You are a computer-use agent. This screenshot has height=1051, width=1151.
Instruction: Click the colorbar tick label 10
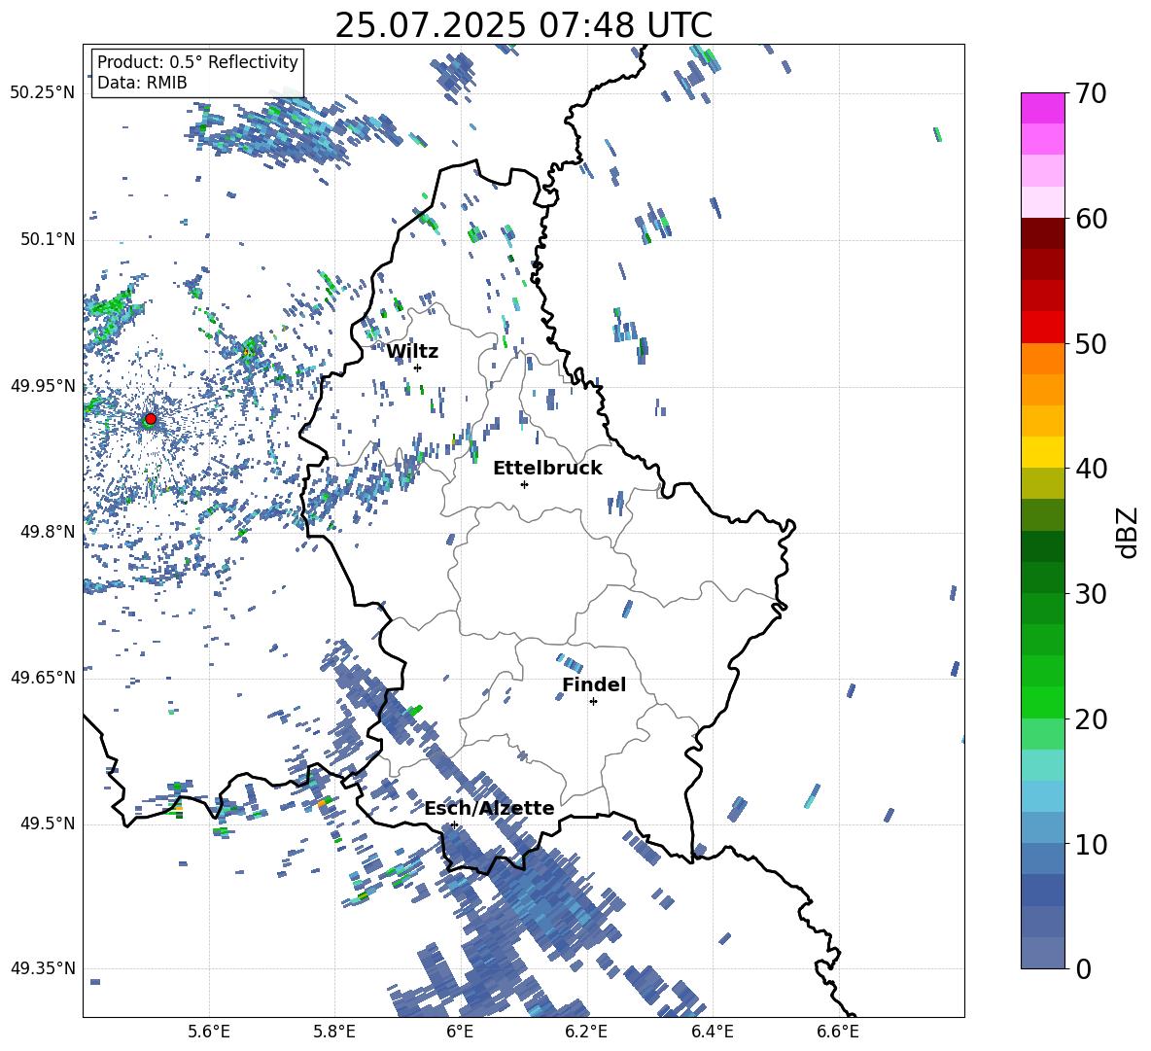tap(1091, 845)
